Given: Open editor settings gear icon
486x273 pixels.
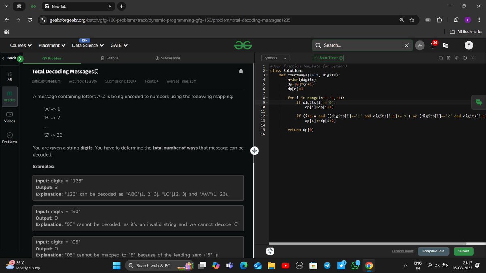Looking at the screenshot, I should 456,58.
